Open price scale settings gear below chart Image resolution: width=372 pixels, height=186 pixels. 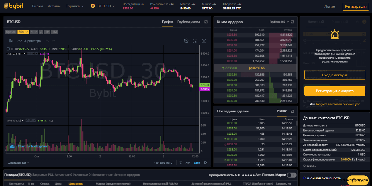tap(205, 163)
